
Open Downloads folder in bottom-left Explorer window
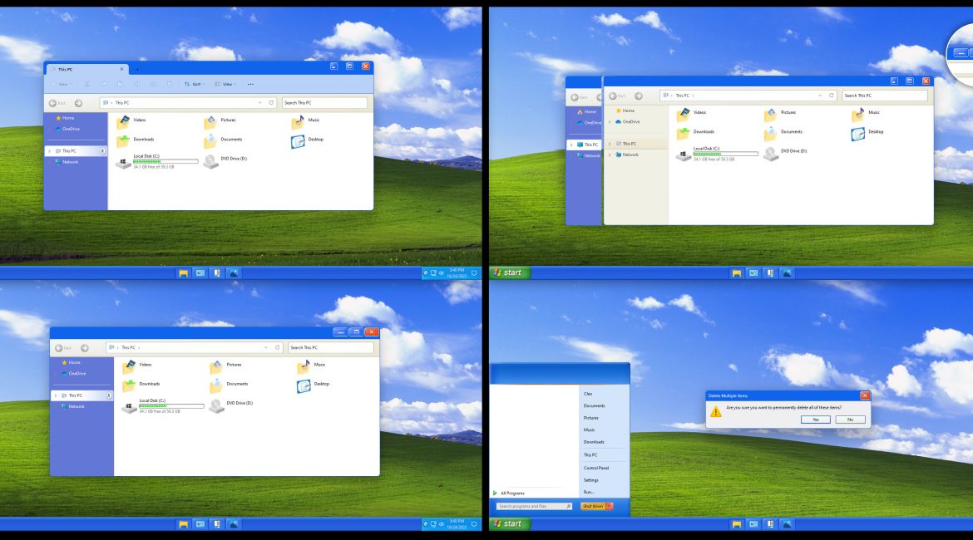click(141, 385)
